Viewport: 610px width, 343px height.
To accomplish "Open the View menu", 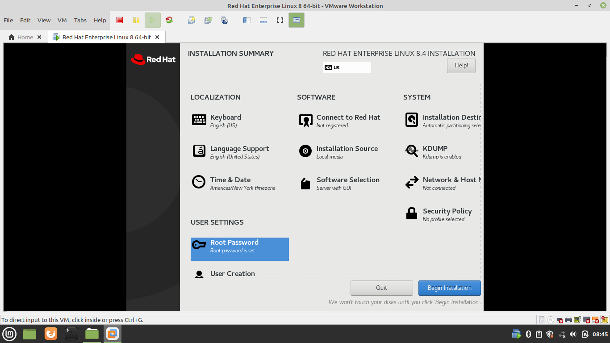I will [x=44, y=20].
